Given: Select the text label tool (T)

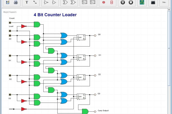Looking at the screenshot, I should 27,2.
